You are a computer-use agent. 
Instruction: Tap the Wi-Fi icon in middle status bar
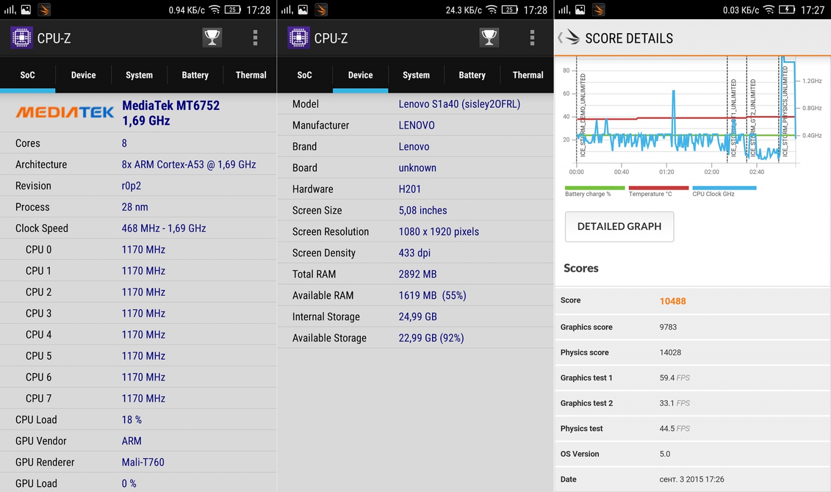click(x=491, y=10)
